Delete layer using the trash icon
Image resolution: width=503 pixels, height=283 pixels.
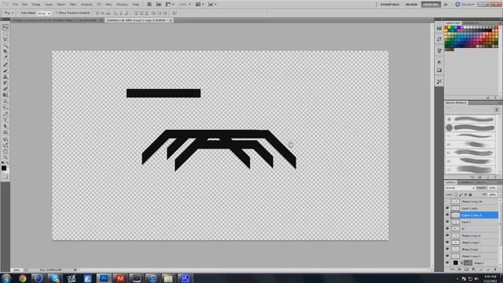(x=495, y=270)
